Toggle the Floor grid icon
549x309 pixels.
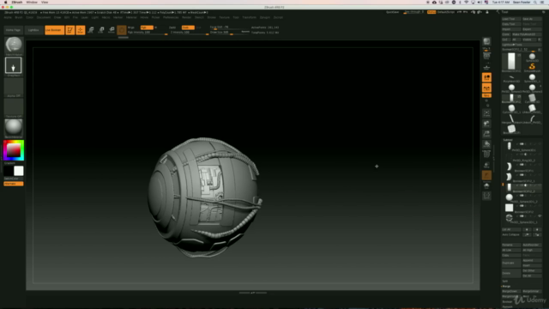click(486, 67)
